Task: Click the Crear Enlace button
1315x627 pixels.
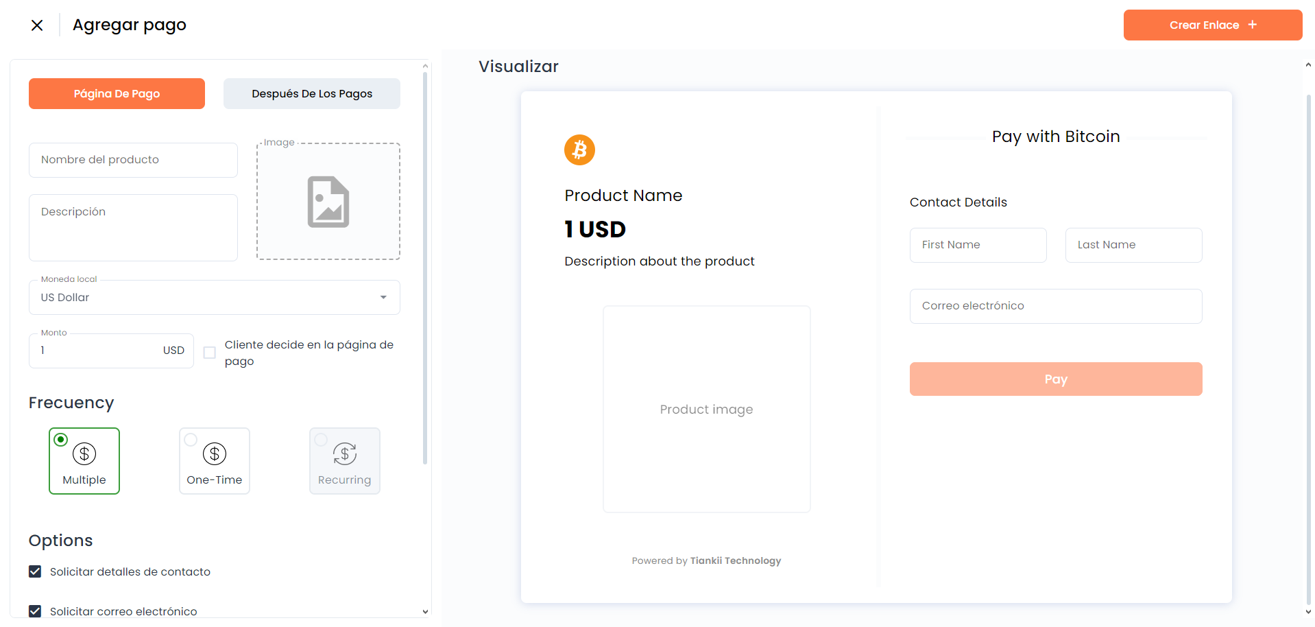Action: coord(1213,25)
